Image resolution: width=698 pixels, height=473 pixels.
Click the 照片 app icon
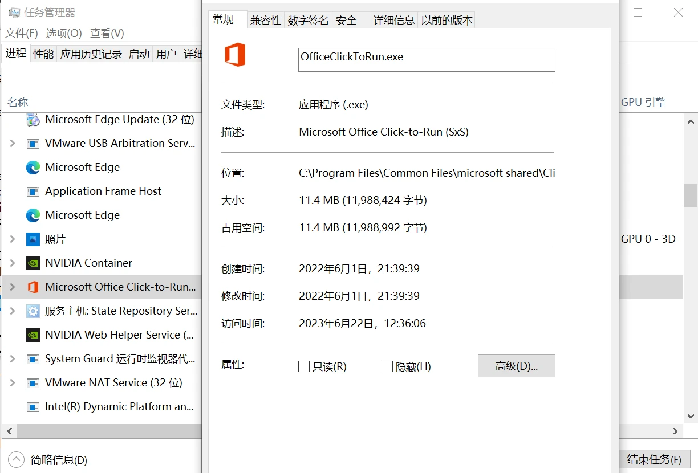(33, 239)
